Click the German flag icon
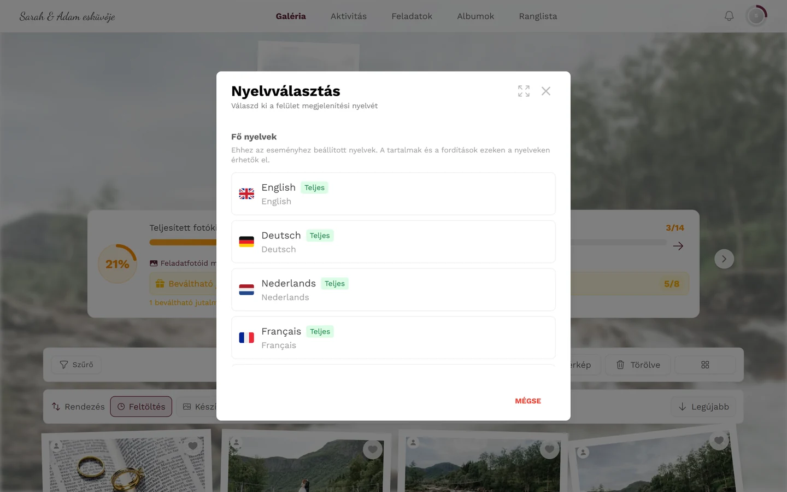This screenshot has height=492, width=787. [246, 242]
